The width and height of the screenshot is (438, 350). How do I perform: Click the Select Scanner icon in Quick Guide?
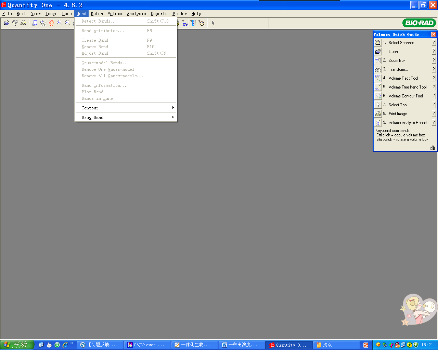tap(378, 43)
